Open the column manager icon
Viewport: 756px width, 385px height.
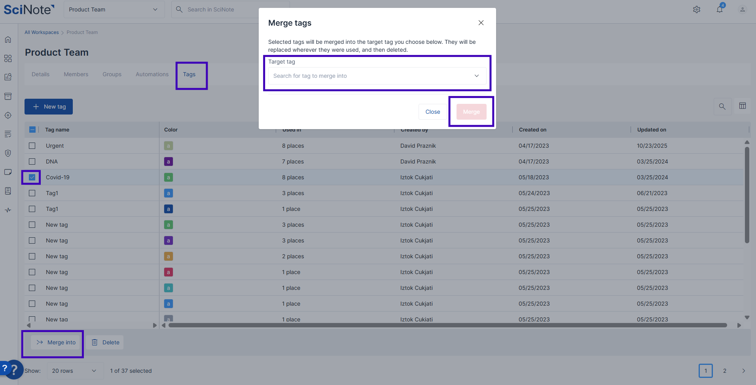point(743,106)
